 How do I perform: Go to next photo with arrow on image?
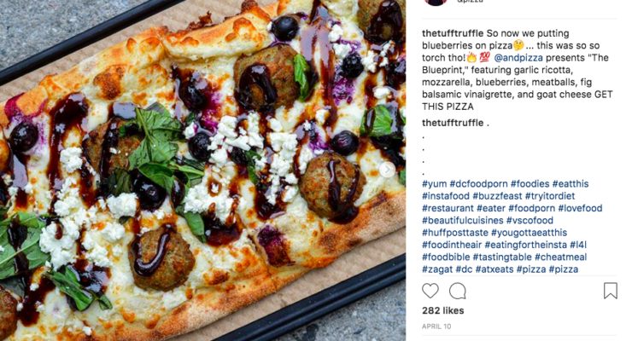pos(388,170)
